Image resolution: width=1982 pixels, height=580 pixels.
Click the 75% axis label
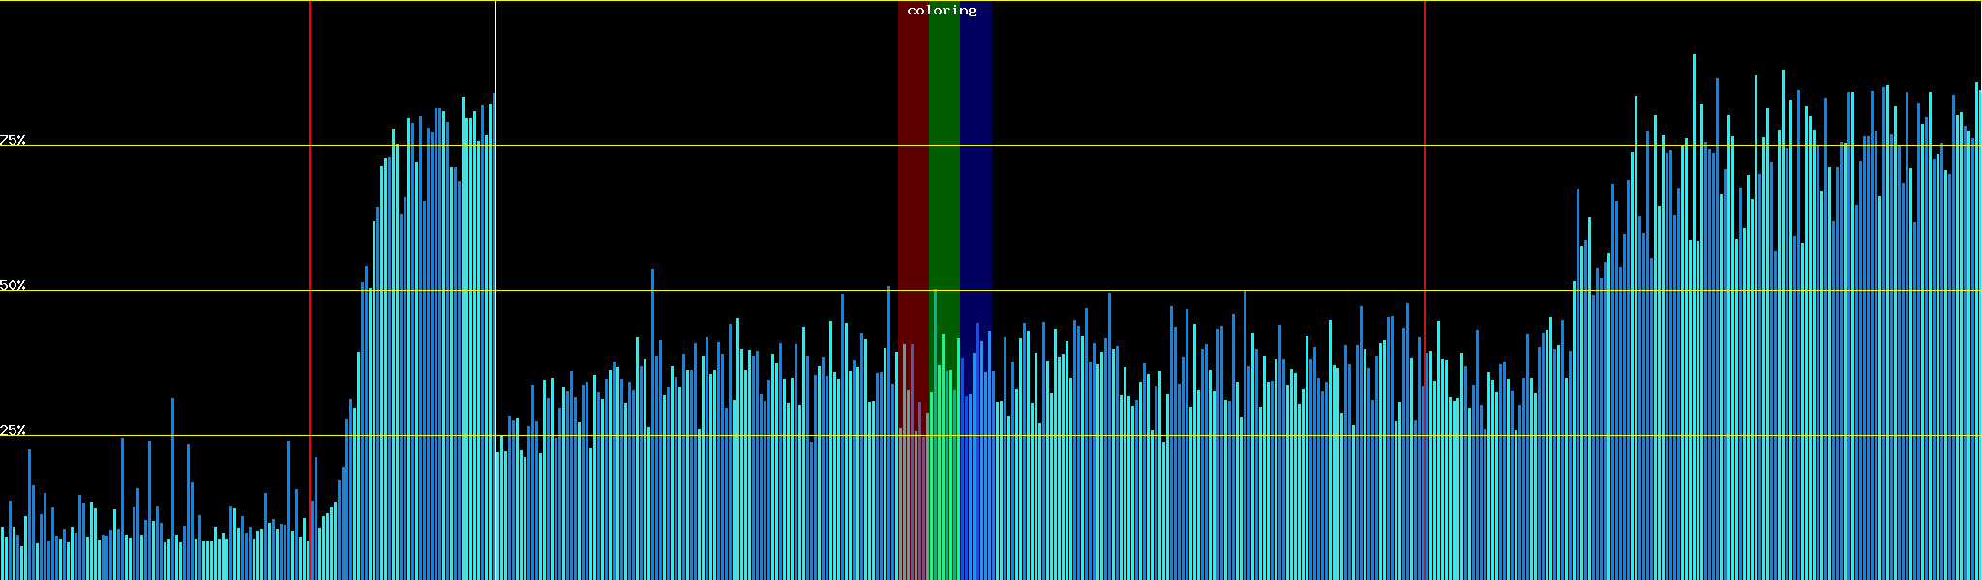point(13,140)
